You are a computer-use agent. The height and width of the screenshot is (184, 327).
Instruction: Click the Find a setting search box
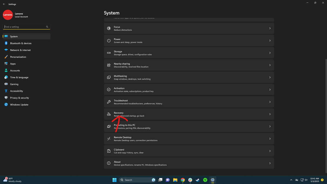tap(25, 26)
